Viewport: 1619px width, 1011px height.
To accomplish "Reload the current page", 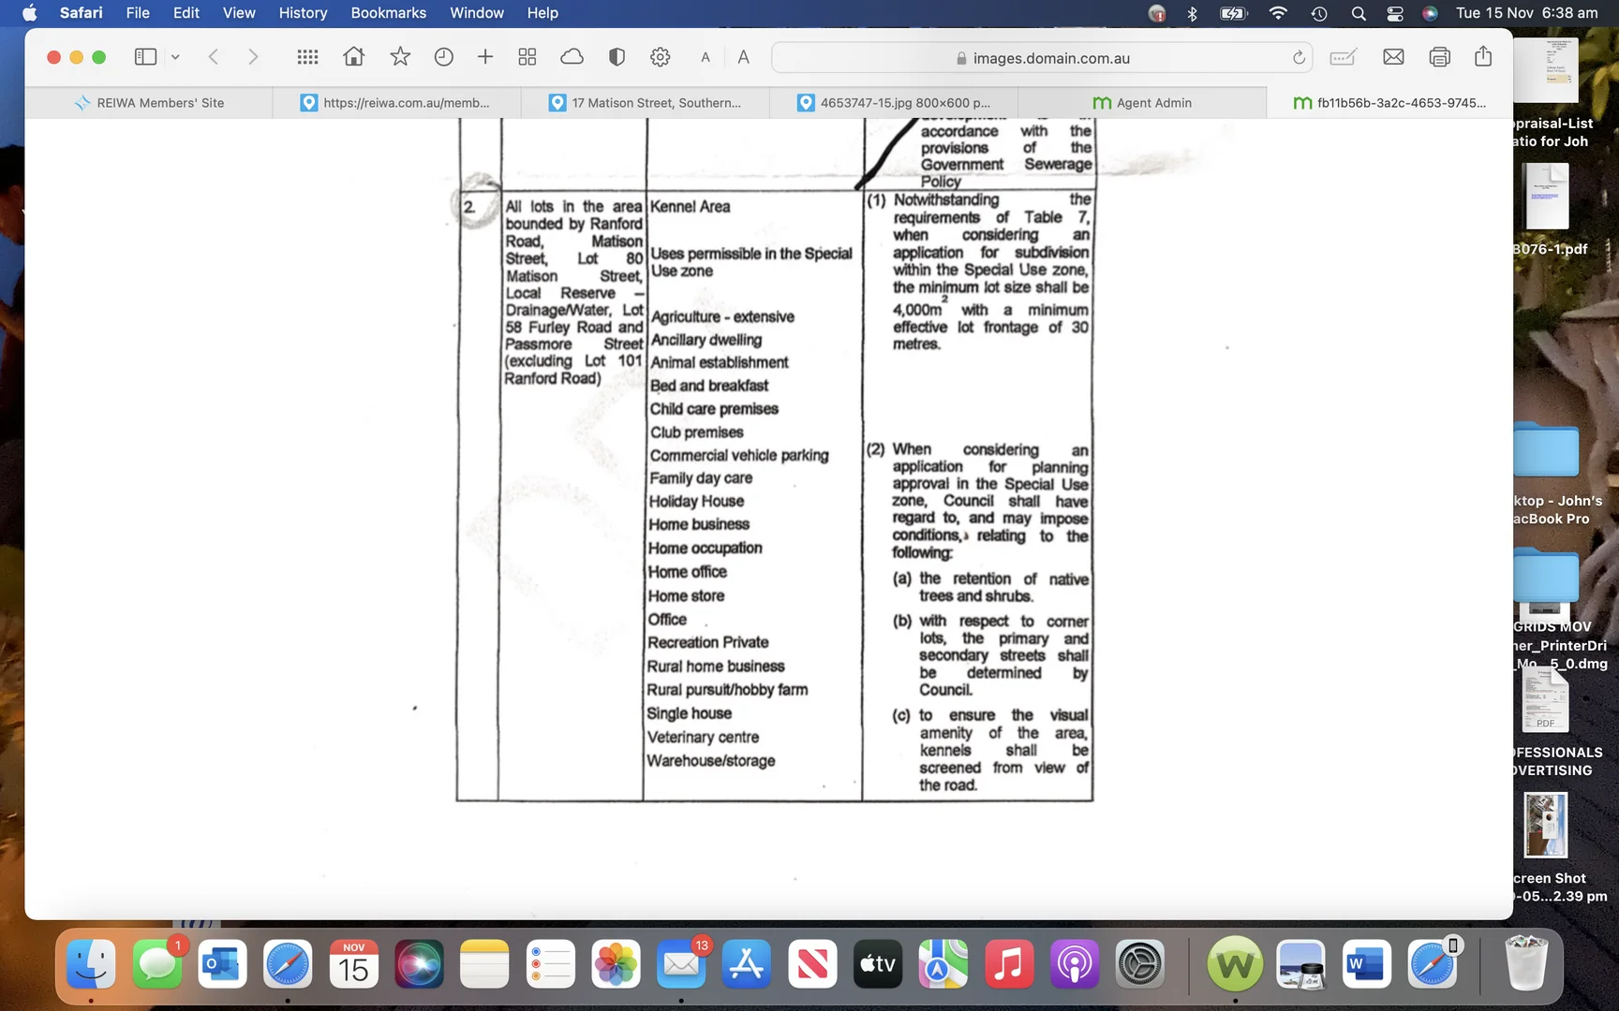I will coord(1299,58).
